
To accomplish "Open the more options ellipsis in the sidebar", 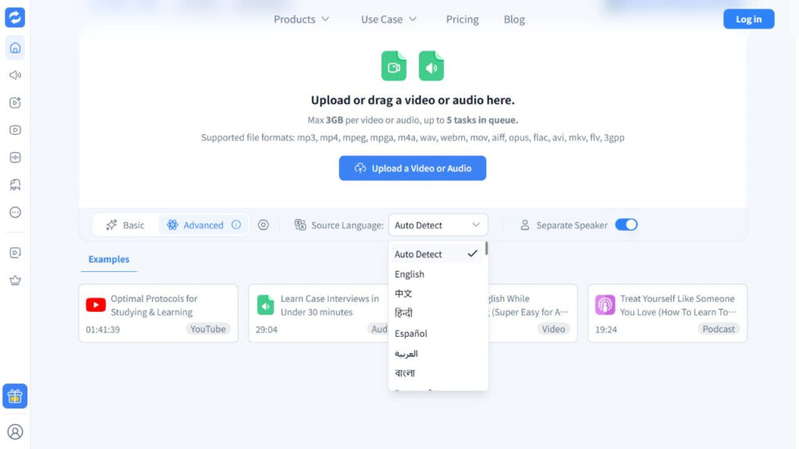I will [x=16, y=212].
